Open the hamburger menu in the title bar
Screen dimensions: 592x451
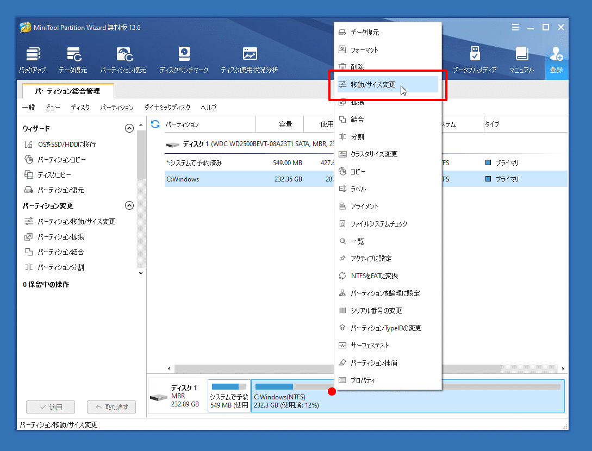click(515, 27)
